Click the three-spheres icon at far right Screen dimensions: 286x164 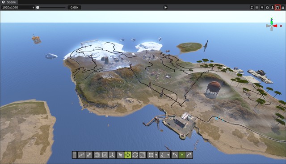tap(283, 8)
